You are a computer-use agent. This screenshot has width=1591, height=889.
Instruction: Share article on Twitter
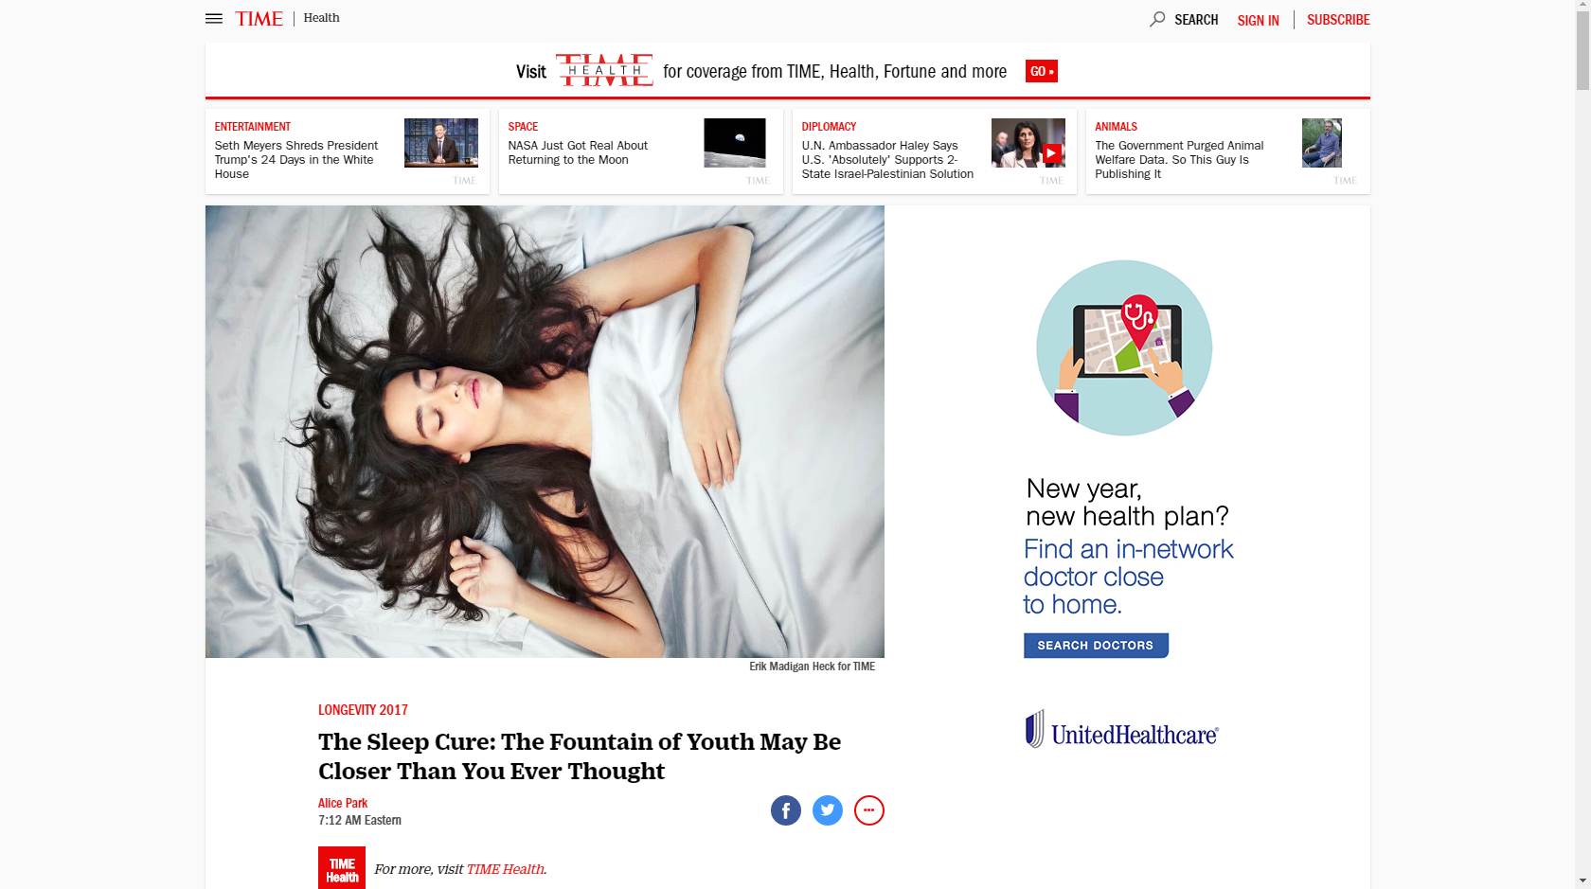827,810
